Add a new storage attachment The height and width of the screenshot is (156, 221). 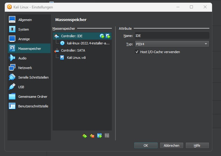[x=100, y=136]
